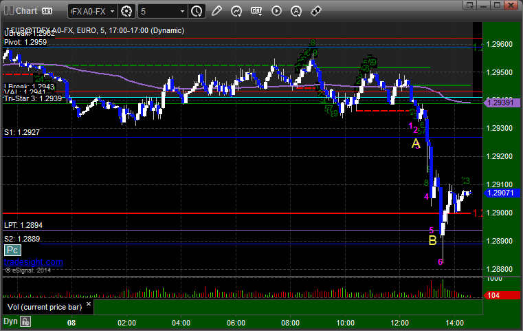Click the purple 1.29391 price marker
The width and height of the screenshot is (523, 331).
pos(502,103)
